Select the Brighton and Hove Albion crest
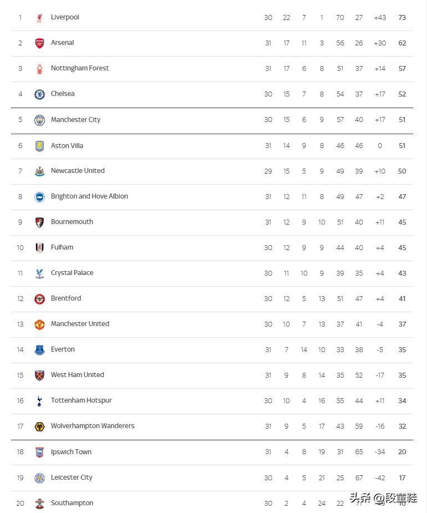Image resolution: width=427 pixels, height=513 pixels. coord(39,197)
